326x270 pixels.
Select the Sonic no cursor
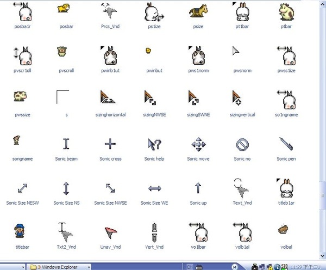(242, 145)
